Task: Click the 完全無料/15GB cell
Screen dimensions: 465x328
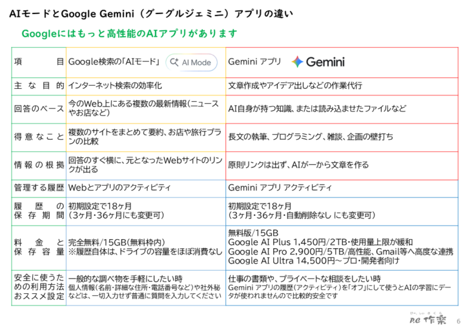Action: click(x=145, y=247)
